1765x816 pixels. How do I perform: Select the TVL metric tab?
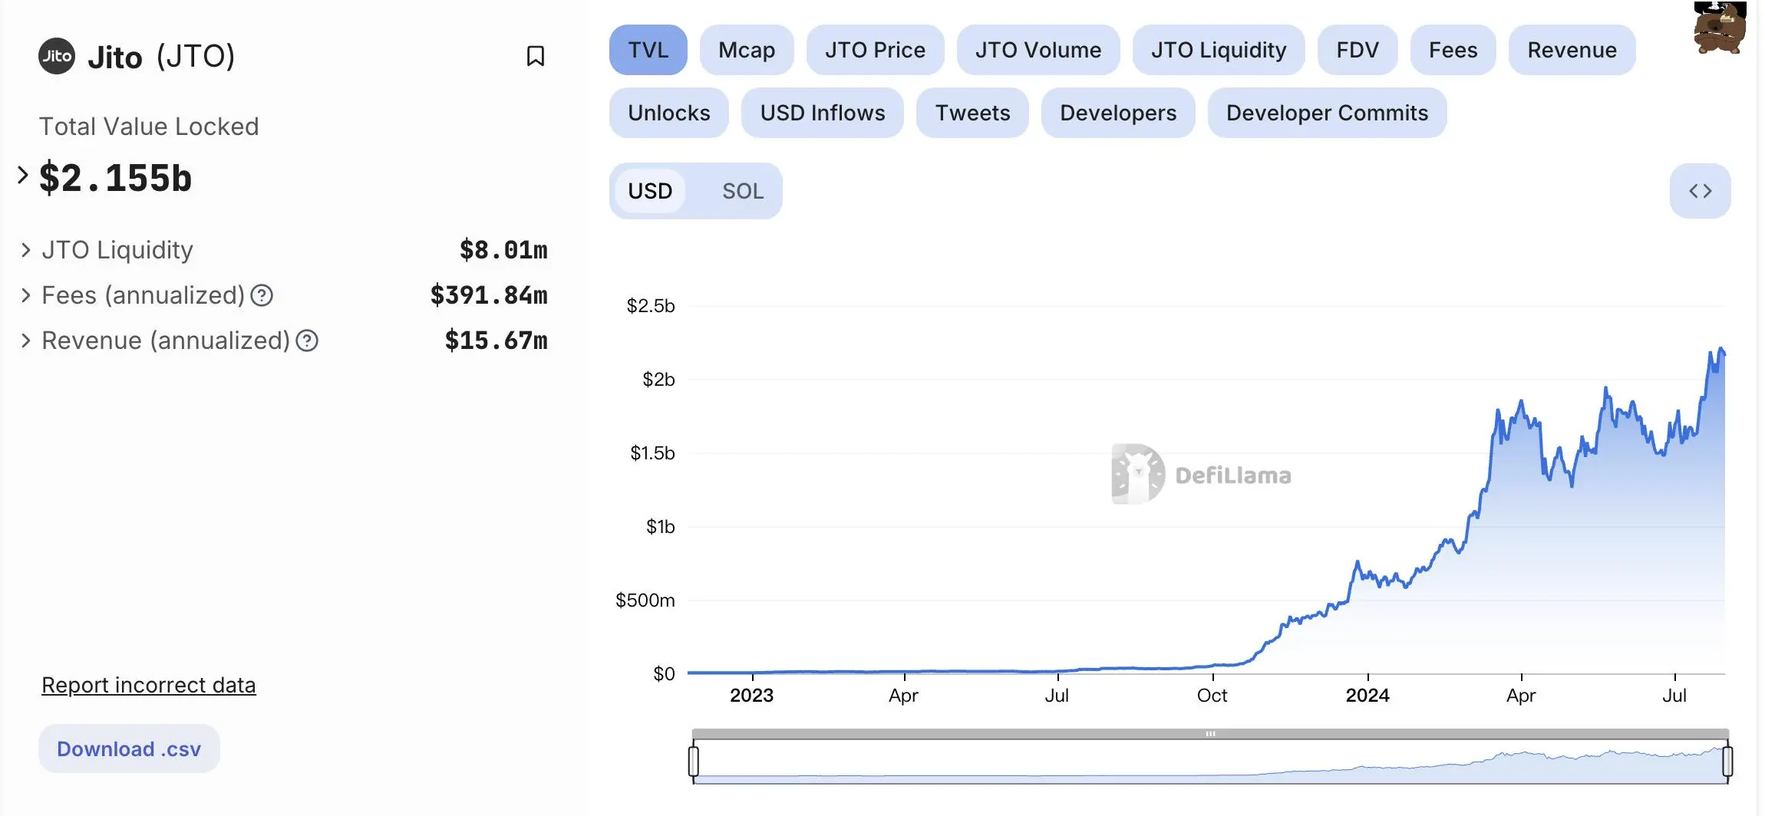click(648, 50)
